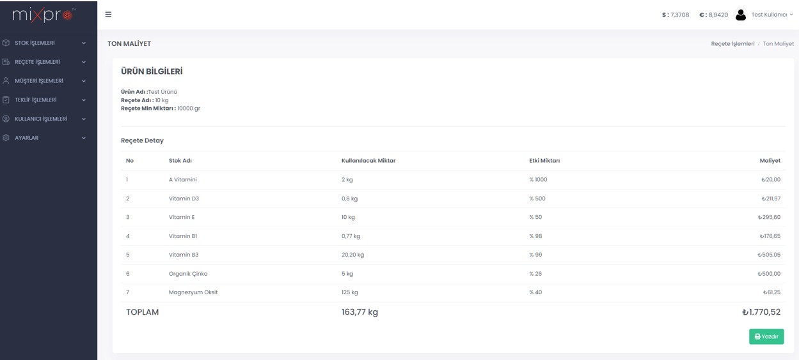This screenshot has height=360, width=799.
Task: Click the mixpro logo
Action: tap(48, 14)
